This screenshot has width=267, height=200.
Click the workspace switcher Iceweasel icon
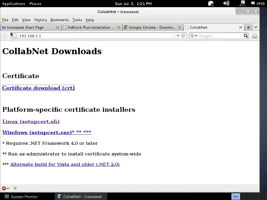pyautogui.click(x=236, y=196)
